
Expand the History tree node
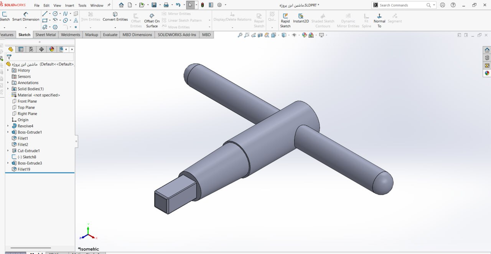[x=8, y=70]
